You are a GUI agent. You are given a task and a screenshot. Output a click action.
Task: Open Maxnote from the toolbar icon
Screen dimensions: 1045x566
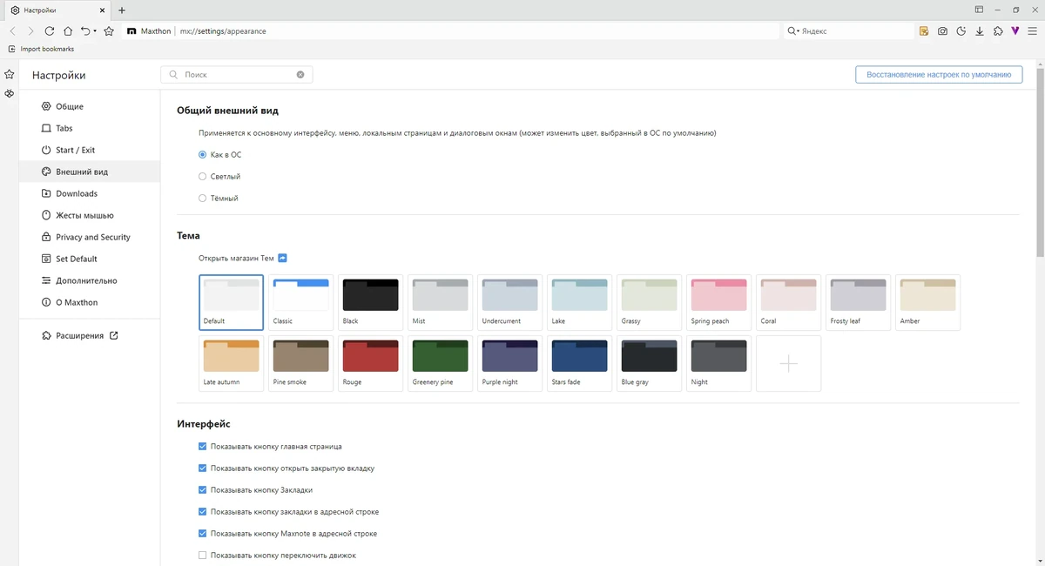pyautogui.click(x=924, y=30)
